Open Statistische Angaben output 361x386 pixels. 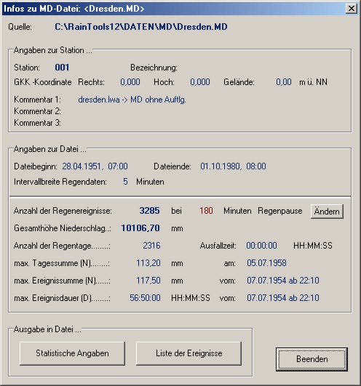click(72, 353)
